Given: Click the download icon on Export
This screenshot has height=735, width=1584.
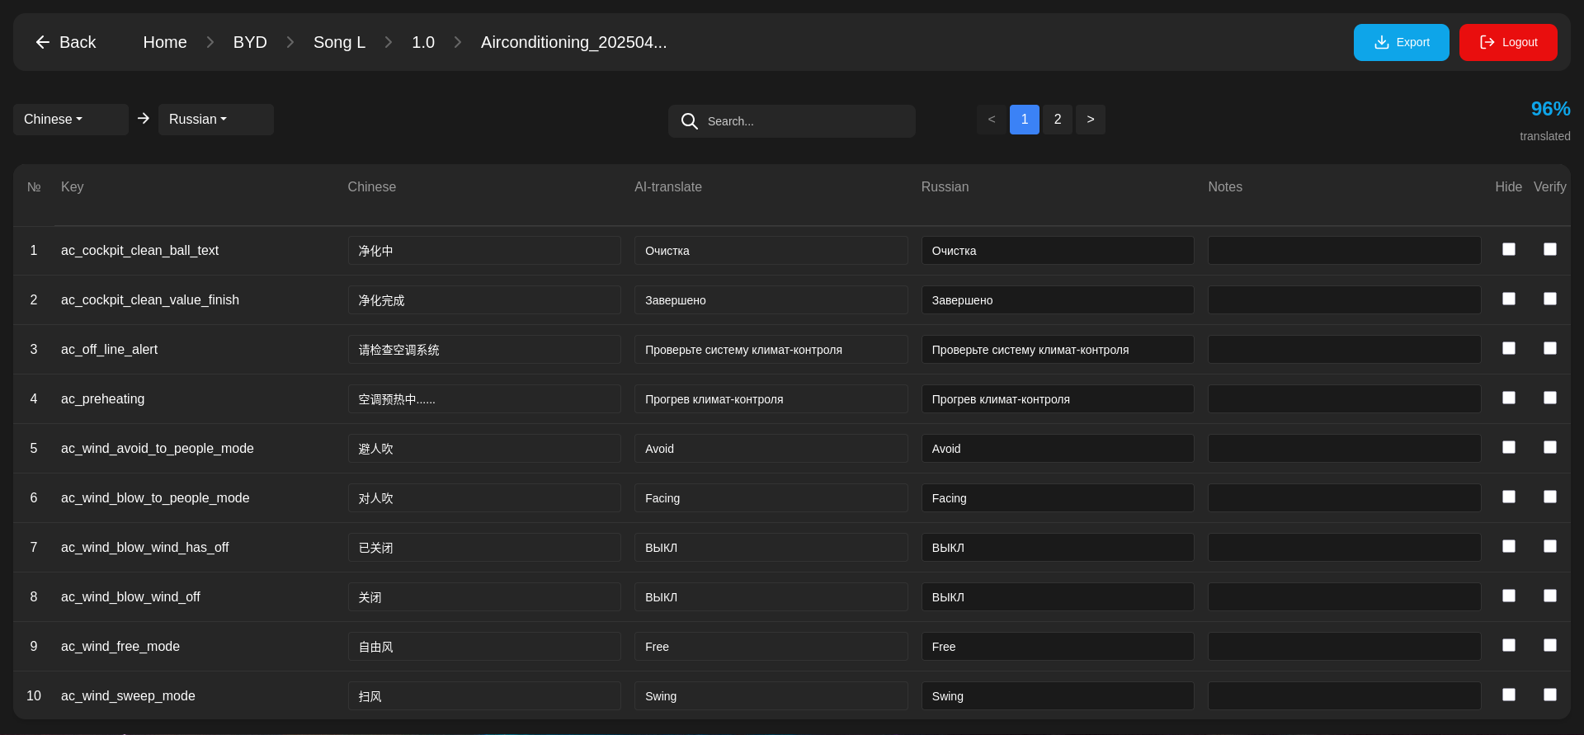Looking at the screenshot, I should [x=1382, y=42].
